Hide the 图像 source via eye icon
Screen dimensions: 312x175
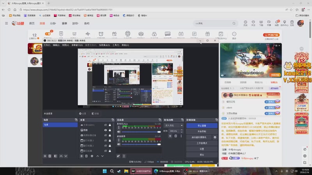(106, 130)
